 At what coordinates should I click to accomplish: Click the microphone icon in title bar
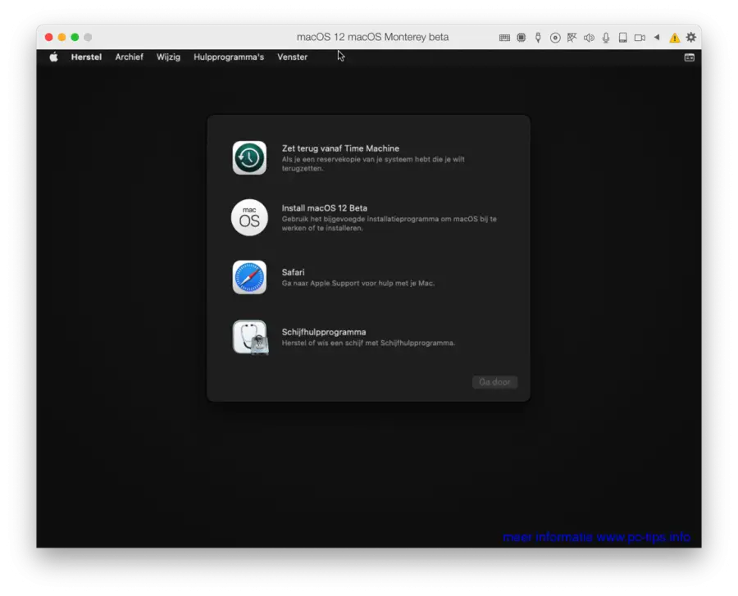coord(606,38)
